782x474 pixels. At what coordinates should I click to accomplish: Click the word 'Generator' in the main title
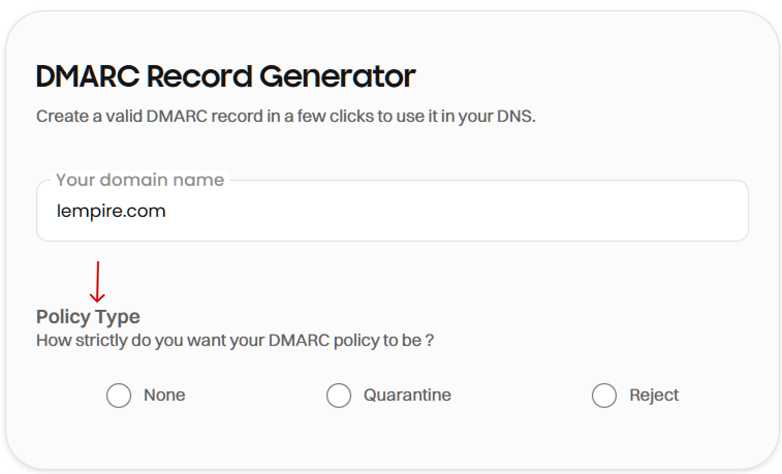(x=338, y=76)
